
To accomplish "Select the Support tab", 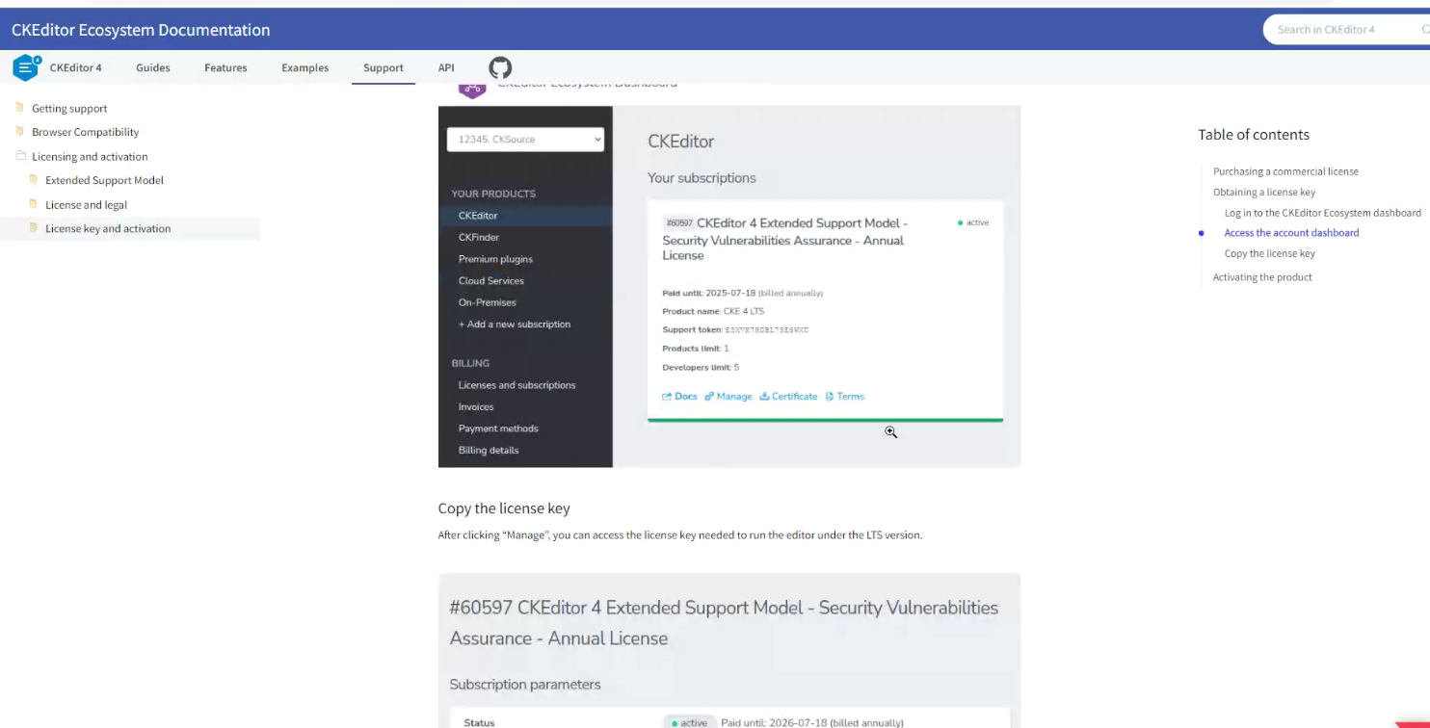I will pyautogui.click(x=383, y=67).
